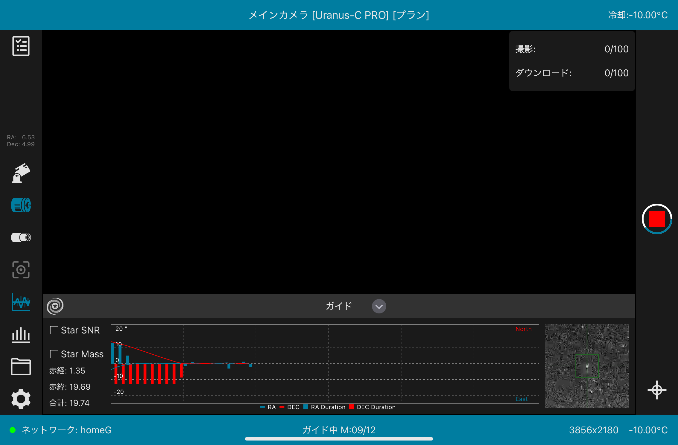
Task: Open the telescope mount control icon
Action: tap(21, 173)
